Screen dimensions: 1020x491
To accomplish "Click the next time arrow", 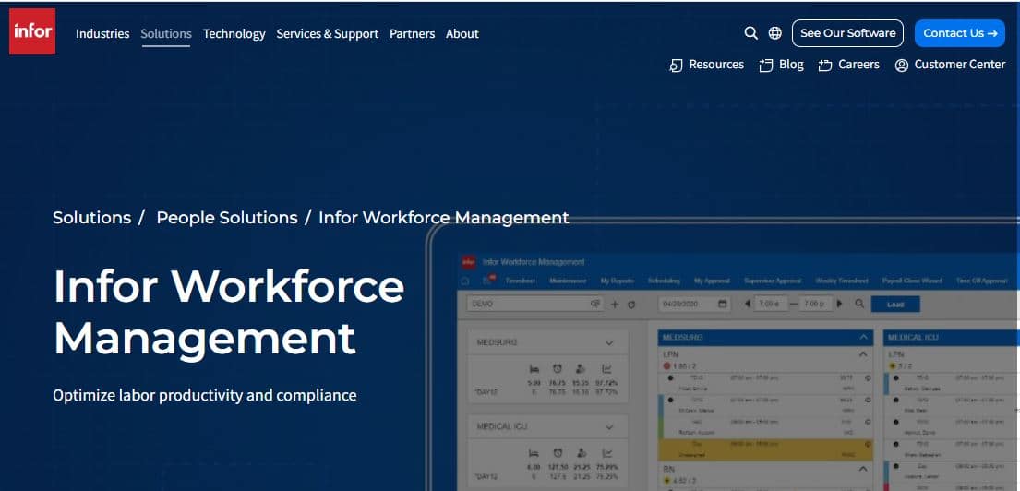I will click(x=840, y=304).
